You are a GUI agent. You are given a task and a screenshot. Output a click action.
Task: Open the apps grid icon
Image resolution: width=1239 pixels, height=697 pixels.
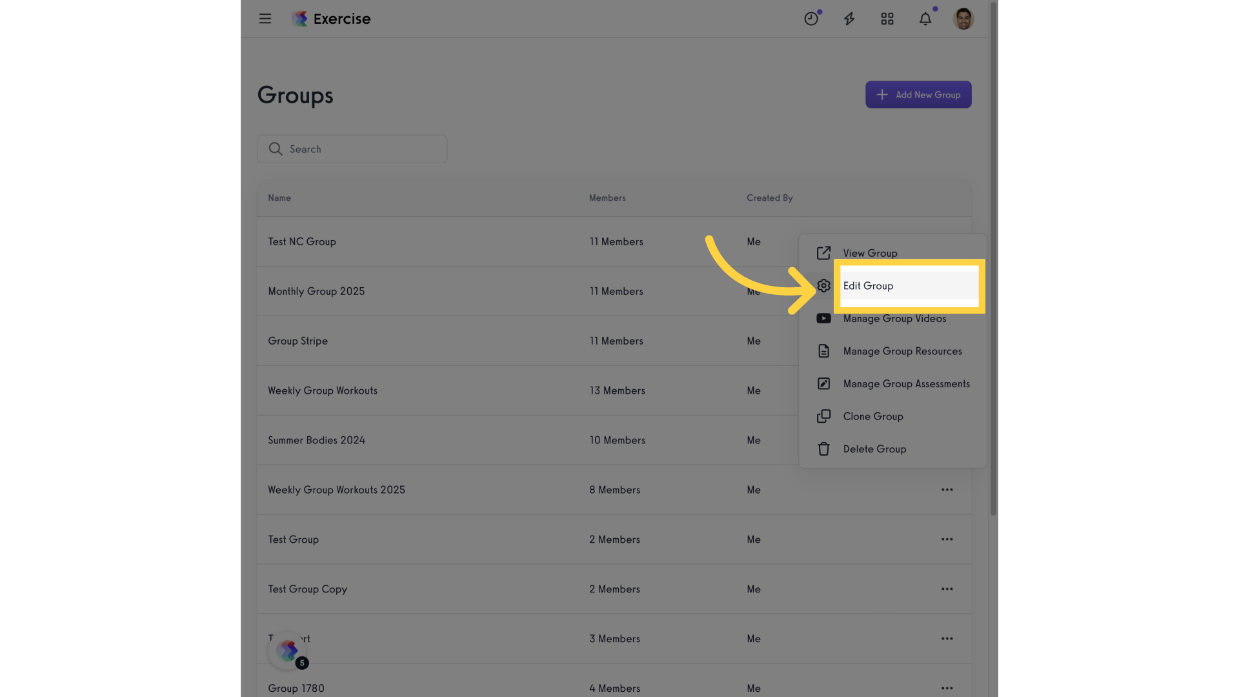[x=887, y=19]
